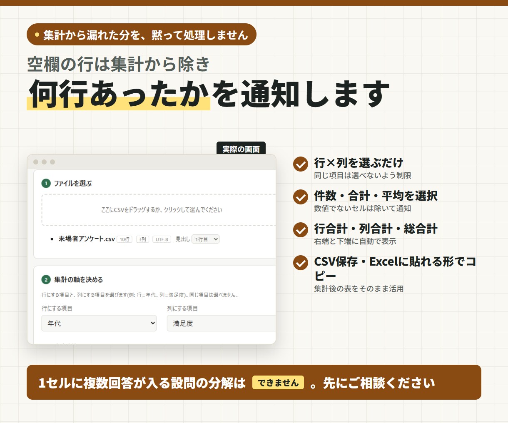Click the step 1 circle icon beside ファイルを選ぶ
The height and width of the screenshot is (423, 508).
[46, 183]
